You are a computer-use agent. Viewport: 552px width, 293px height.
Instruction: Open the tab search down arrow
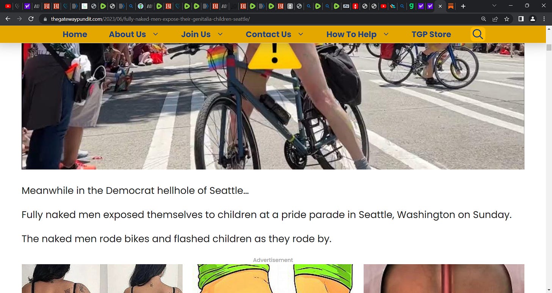pos(494,6)
